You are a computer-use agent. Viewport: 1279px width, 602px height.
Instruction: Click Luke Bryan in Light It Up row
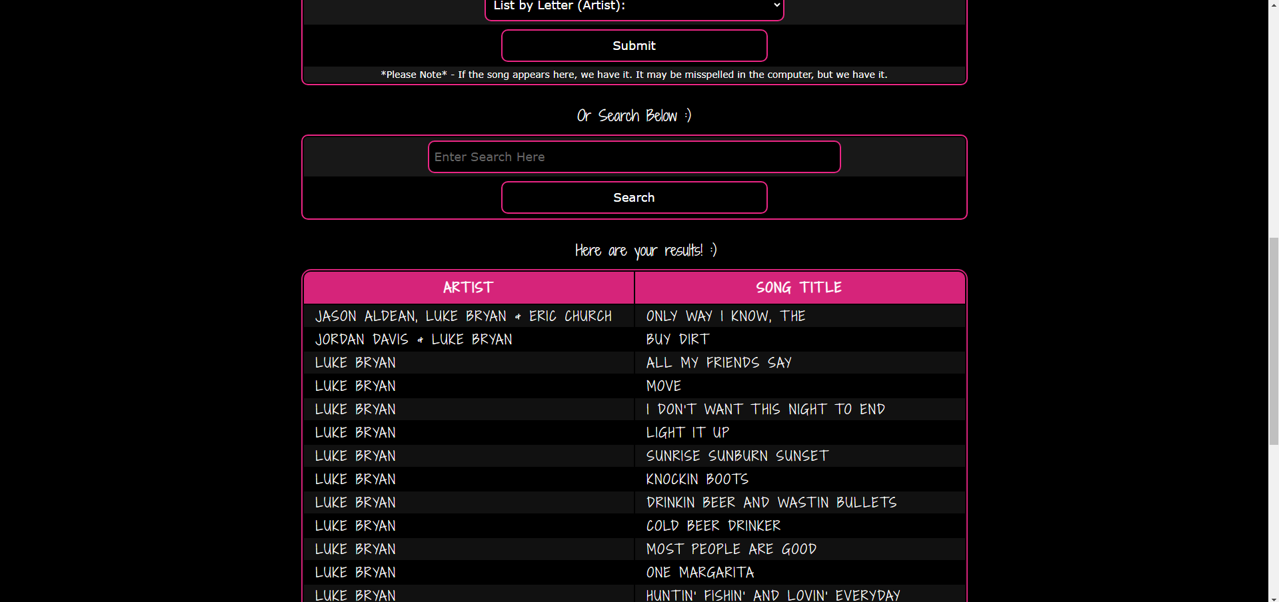(x=355, y=433)
